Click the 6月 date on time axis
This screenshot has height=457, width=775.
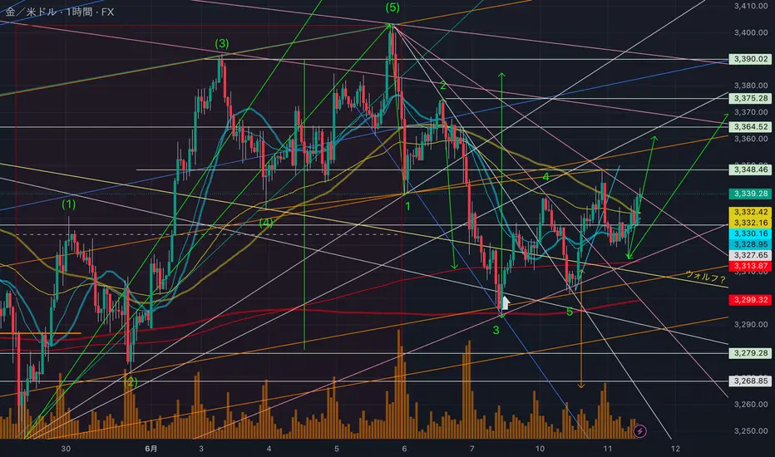151,449
